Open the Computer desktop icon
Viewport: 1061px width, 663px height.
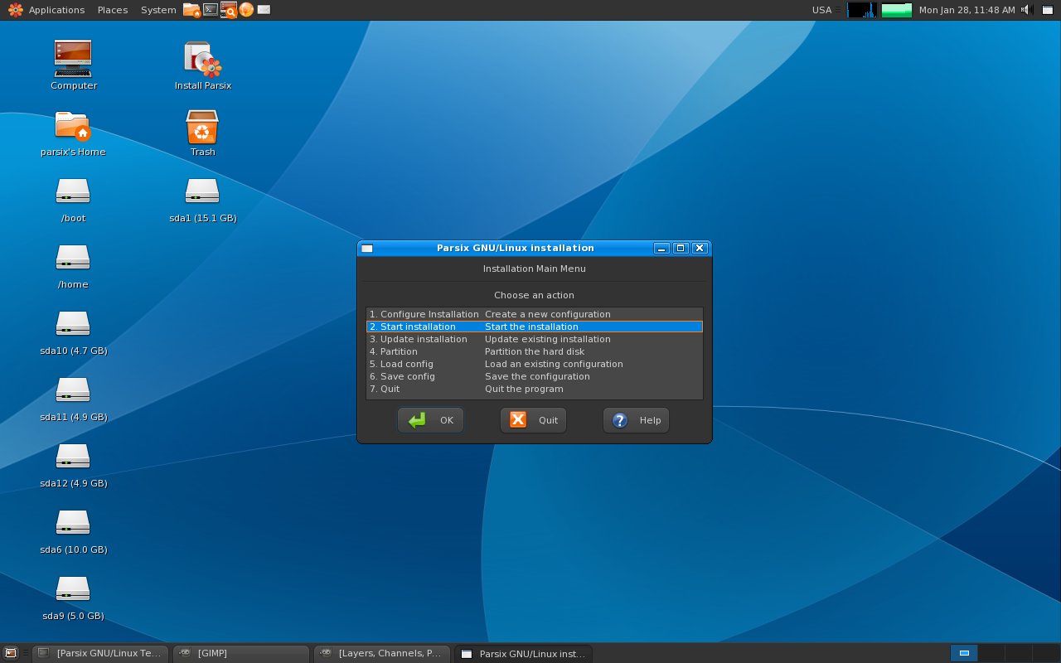tap(73, 60)
